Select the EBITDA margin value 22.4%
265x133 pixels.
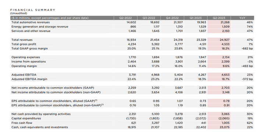pyautogui.click(x=132, y=79)
